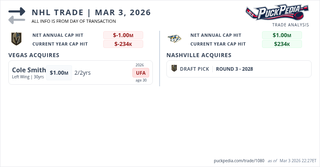Click the UFA status badge
320x167 pixels.
point(141,73)
